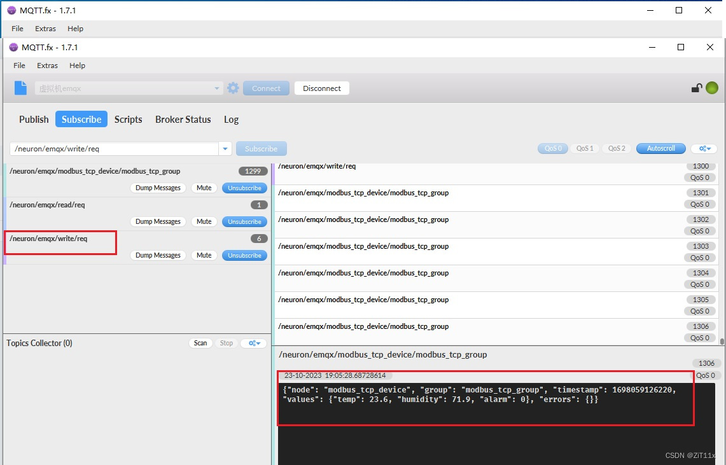726x465 pixels.
Task: Open the Topics Collector settings gear dropdown
Action: click(x=254, y=343)
